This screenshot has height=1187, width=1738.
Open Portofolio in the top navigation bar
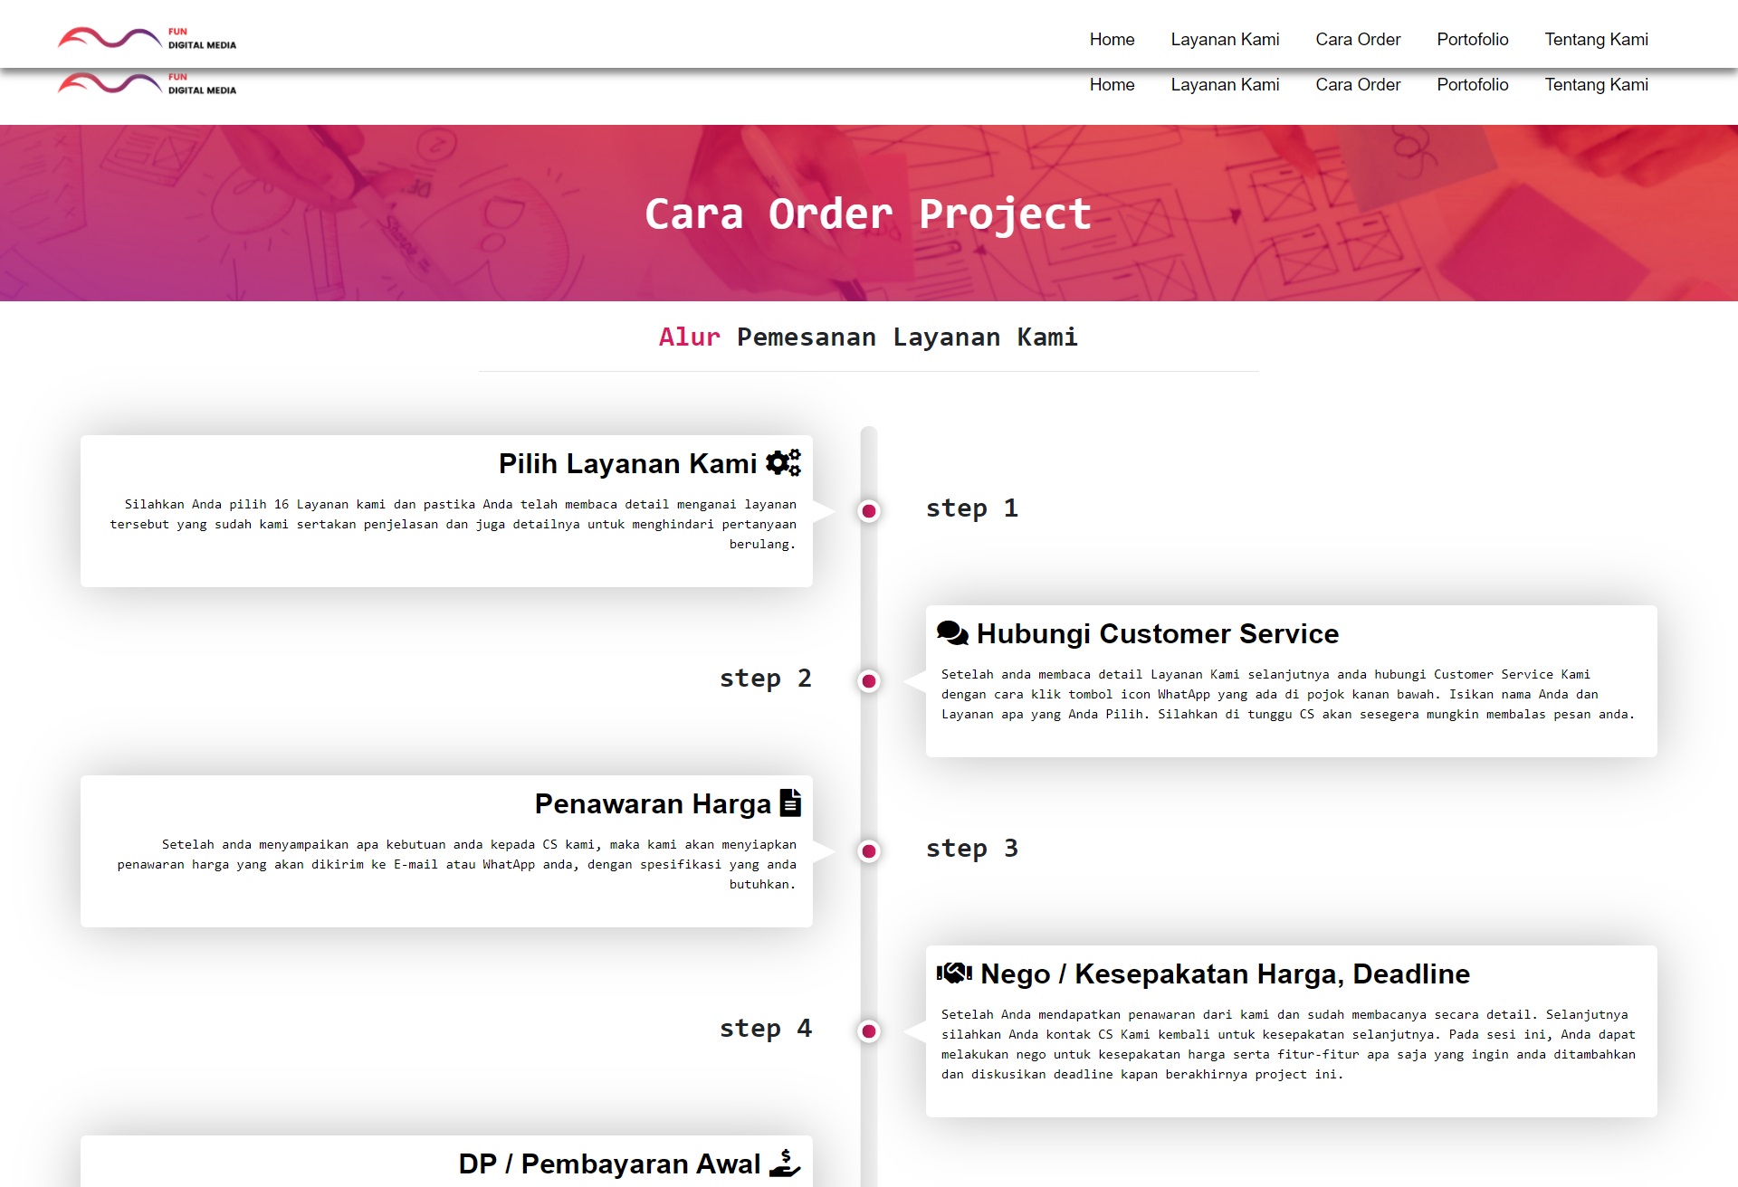point(1472,39)
